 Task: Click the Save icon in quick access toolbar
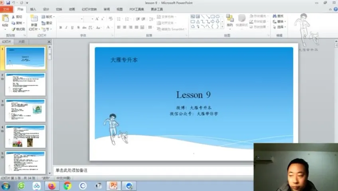[8, 3]
